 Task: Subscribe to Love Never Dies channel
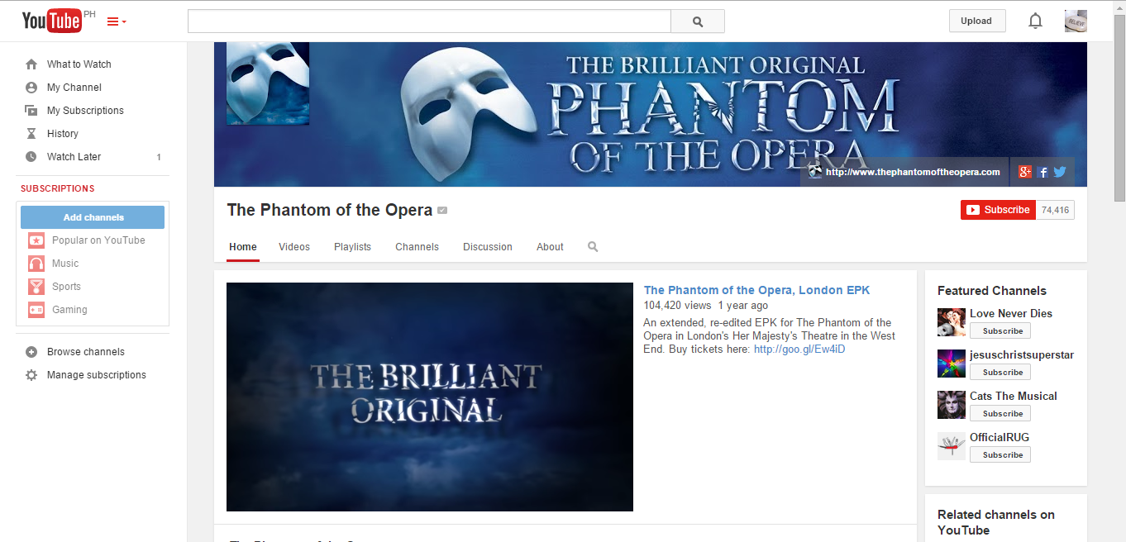tap(1000, 330)
